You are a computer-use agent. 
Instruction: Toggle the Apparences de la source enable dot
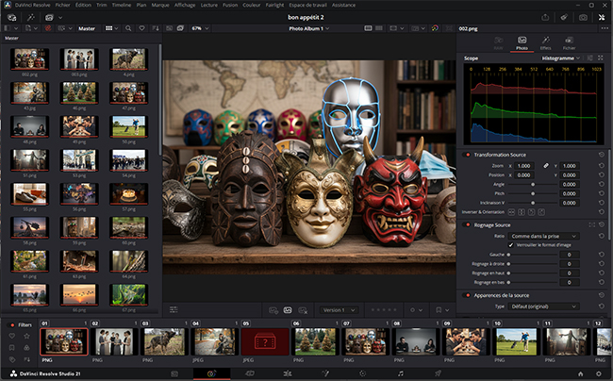468,295
